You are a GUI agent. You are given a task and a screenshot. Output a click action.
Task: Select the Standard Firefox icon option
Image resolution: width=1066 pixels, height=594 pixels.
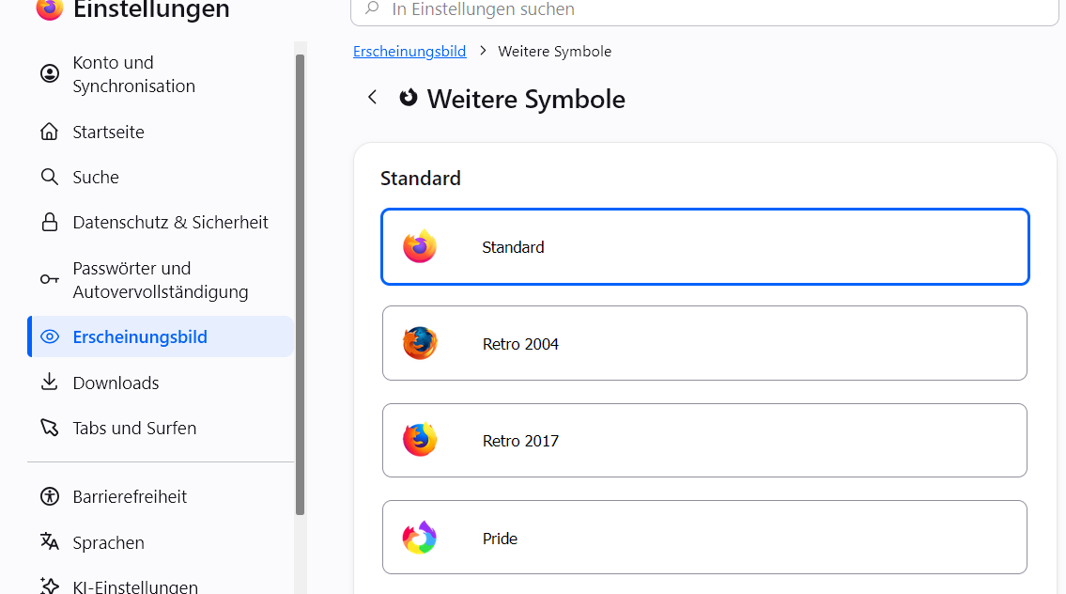[705, 246]
